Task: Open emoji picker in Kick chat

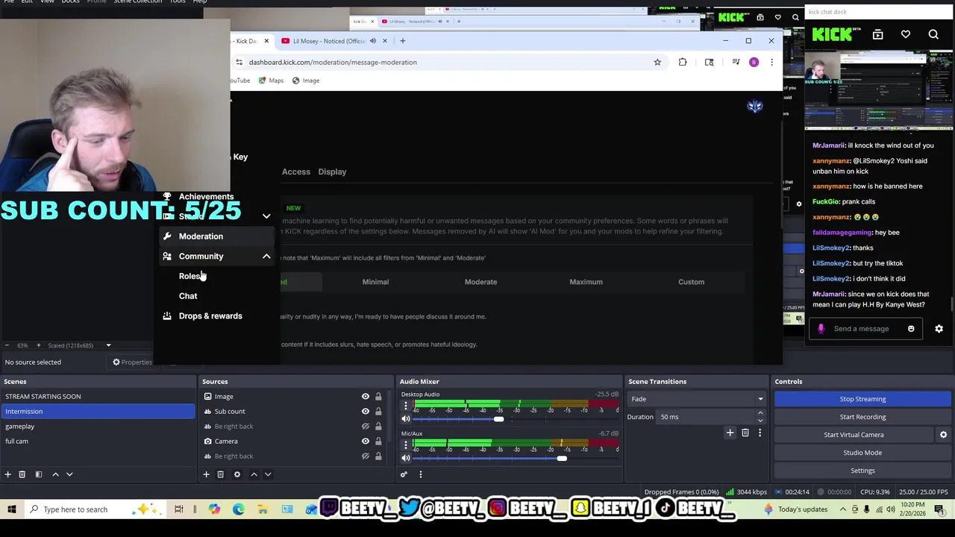Action: pos(911,329)
